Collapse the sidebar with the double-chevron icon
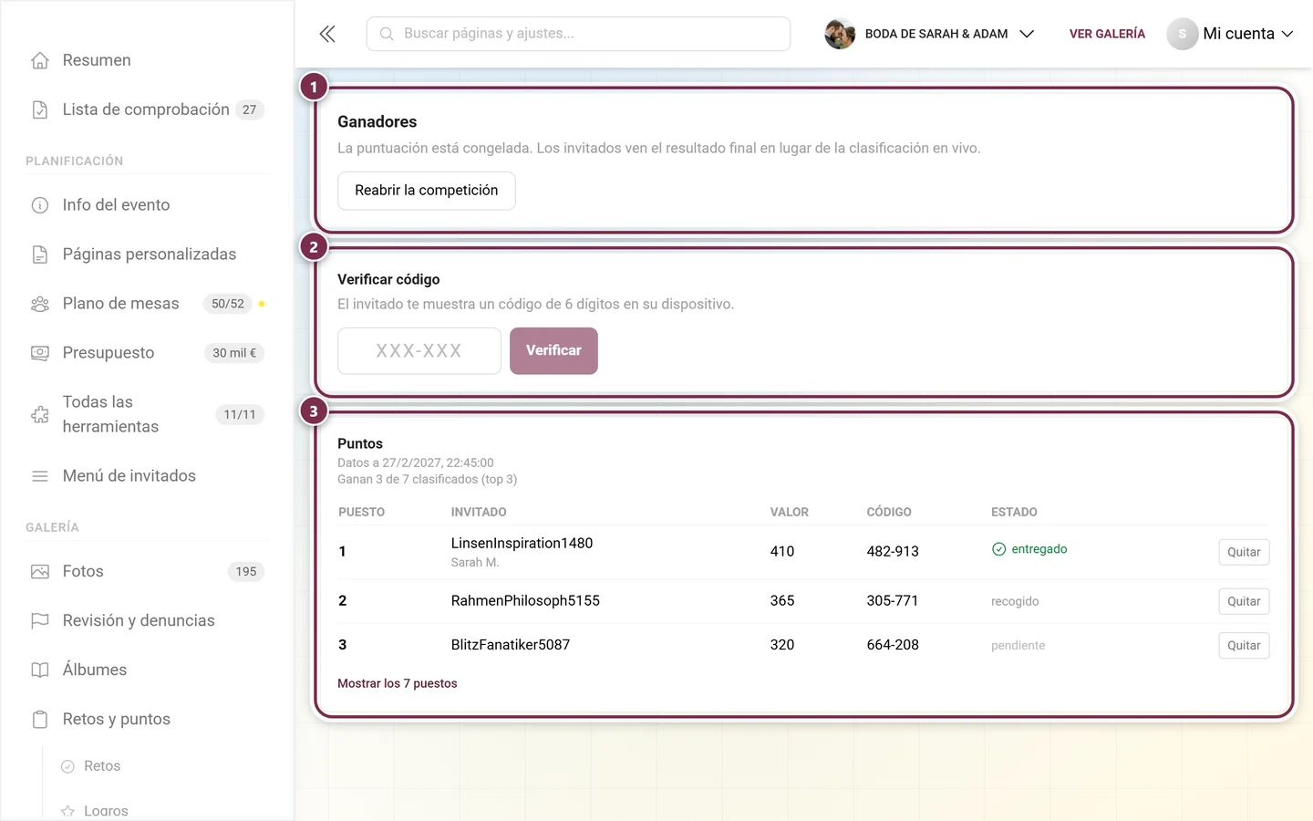This screenshot has width=1313, height=821. click(327, 34)
